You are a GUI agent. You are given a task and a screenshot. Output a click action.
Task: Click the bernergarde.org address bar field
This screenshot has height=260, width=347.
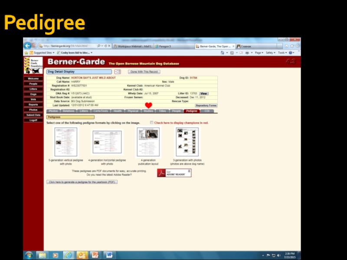[68, 46]
